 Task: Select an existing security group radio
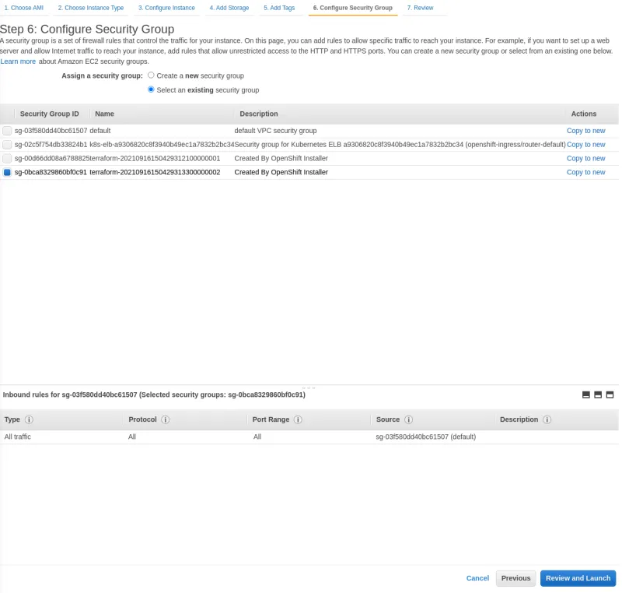click(151, 89)
